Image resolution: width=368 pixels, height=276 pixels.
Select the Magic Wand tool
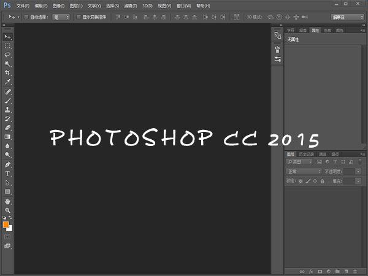[x=7, y=64]
